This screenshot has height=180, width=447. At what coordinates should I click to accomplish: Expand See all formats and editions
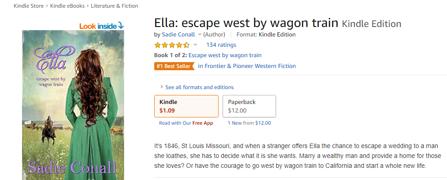pos(199,87)
